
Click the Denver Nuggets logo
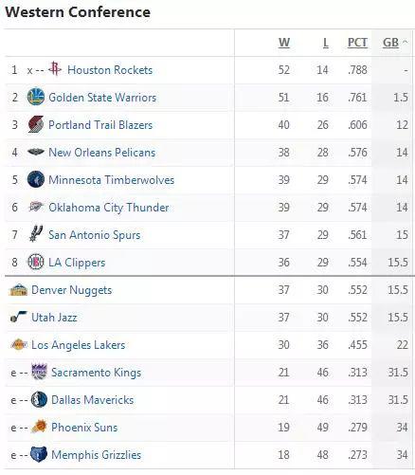19,289
